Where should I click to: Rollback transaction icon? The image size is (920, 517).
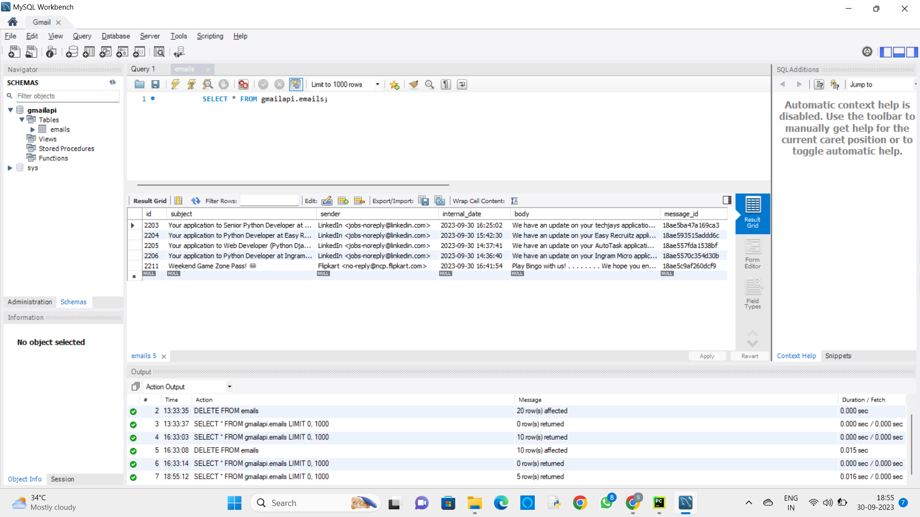coord(279,84)
